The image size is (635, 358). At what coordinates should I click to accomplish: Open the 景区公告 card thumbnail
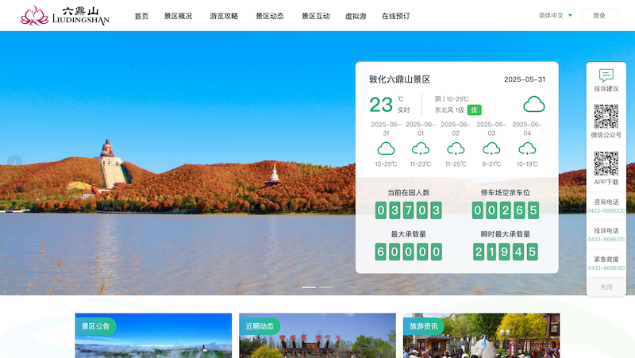[x=153, y=335]
